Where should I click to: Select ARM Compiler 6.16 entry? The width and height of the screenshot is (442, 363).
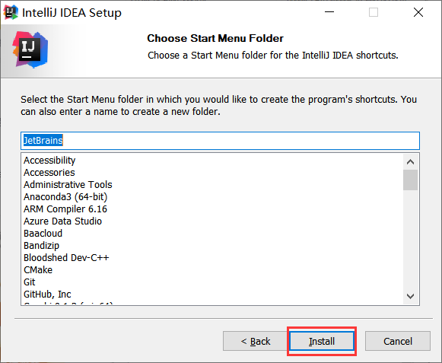tap(65, 209)
